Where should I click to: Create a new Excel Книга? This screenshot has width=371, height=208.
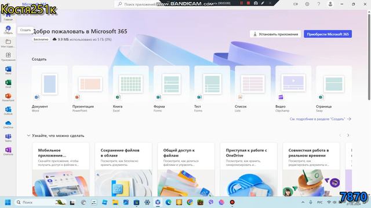(131, 89)
